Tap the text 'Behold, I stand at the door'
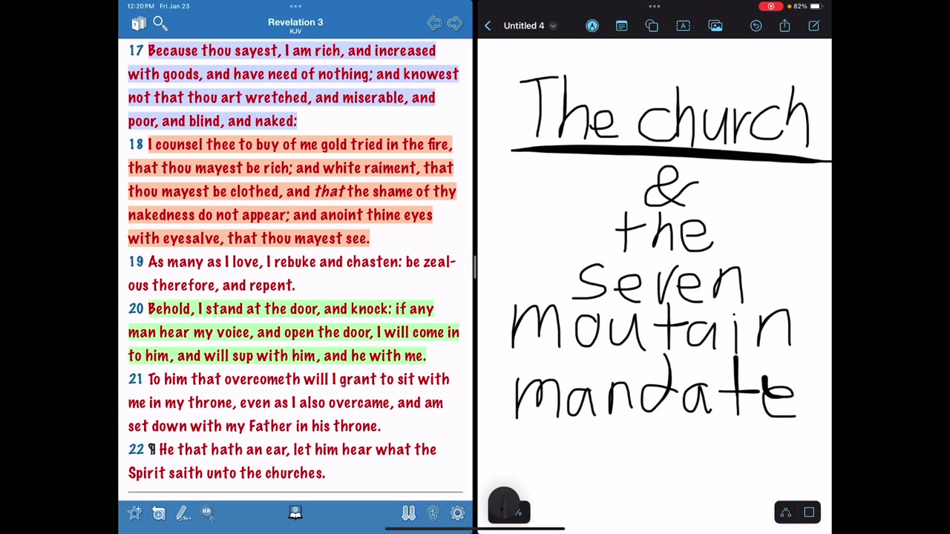The height and width of the screenshot is (534, 950). pos(234,309)
